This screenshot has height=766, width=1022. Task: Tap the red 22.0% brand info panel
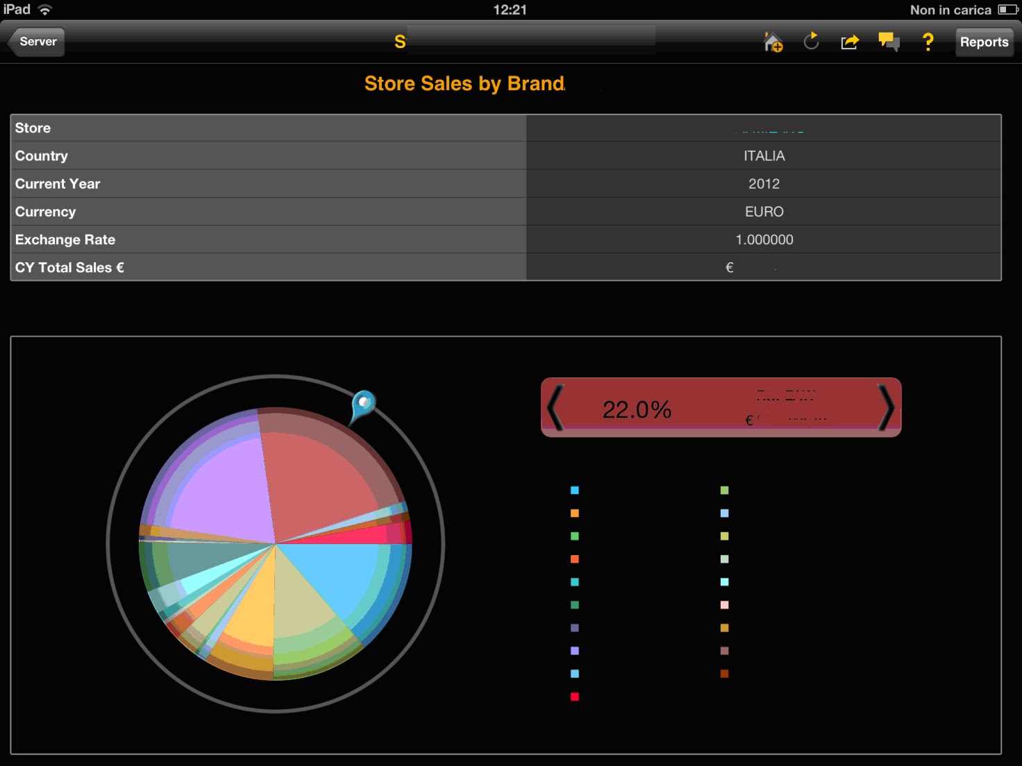[720, 408]
